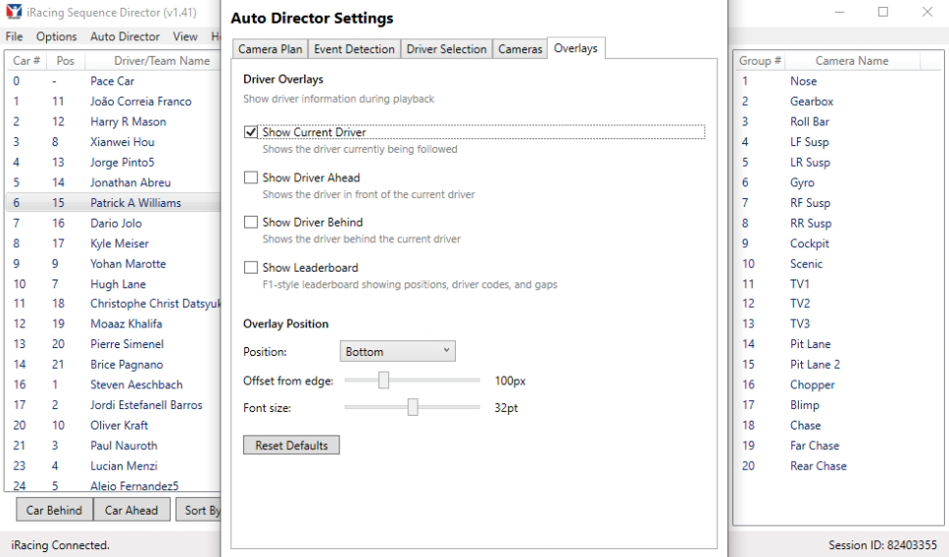Image resolution: width=949 pixels, height=557 pixels.
Task: Open the View menu
Action: point(185,36)
